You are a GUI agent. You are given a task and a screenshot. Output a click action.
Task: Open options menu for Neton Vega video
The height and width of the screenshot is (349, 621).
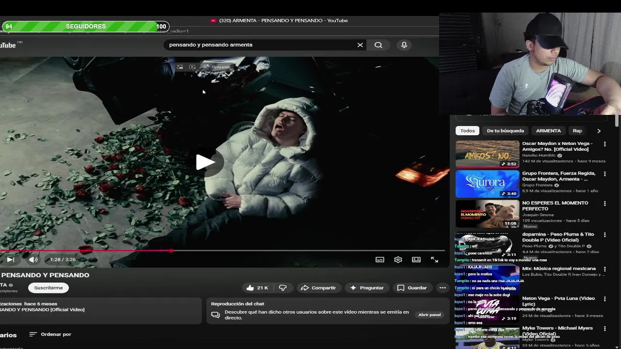click(x=605, y=299)
